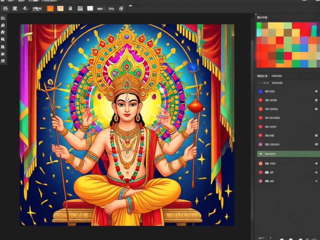This screenshot has height=240, width=320.
Task: Pick the purple swatch in the color grid
Action: coord(304,40)
